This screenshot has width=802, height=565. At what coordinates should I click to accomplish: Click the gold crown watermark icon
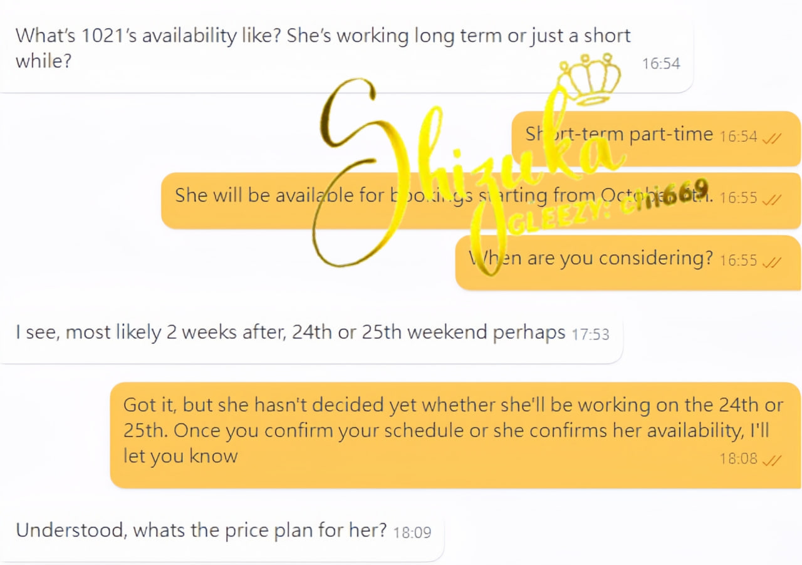click(588, 80)
